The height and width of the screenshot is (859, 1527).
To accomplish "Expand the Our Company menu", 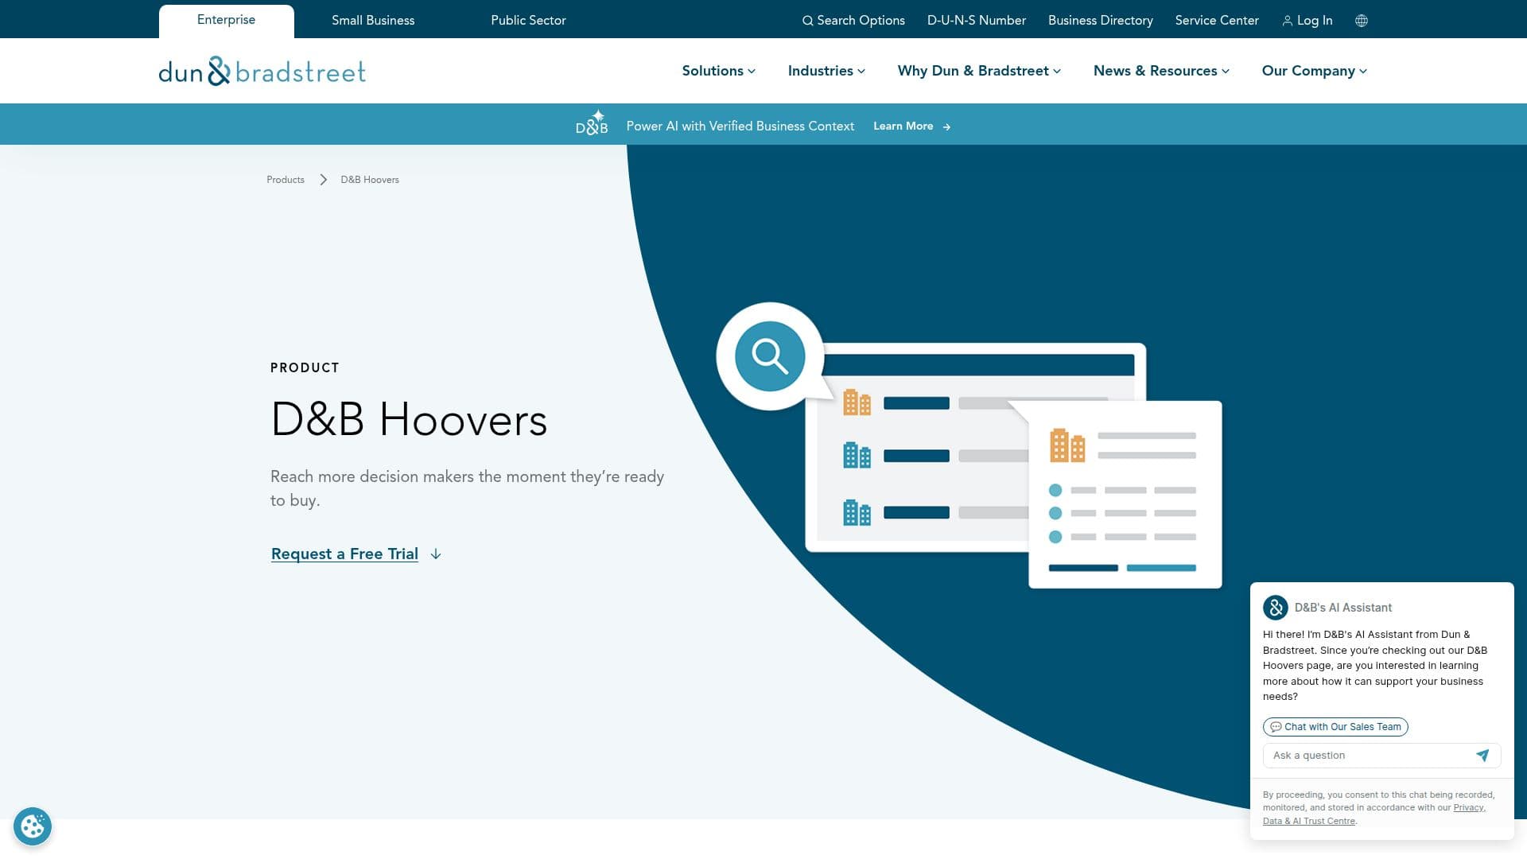I will (1314, 71).
